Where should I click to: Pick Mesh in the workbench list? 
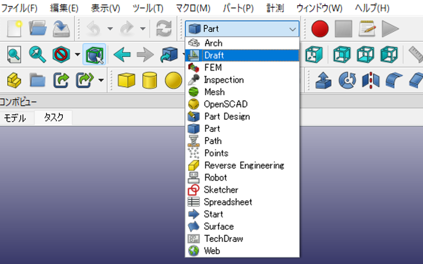coord(242,92)
